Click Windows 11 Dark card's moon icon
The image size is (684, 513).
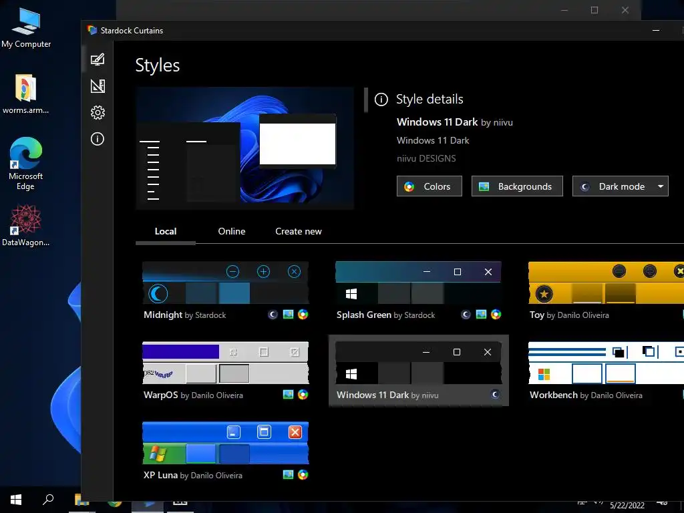[495, 395]
